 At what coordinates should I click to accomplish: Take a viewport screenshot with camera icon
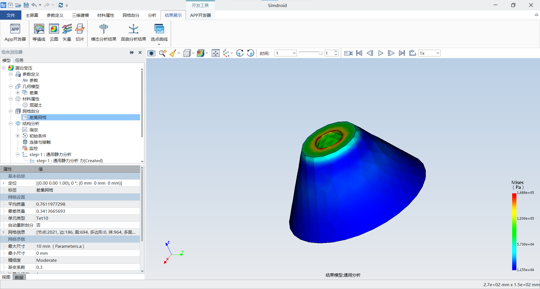click(151, 53)
